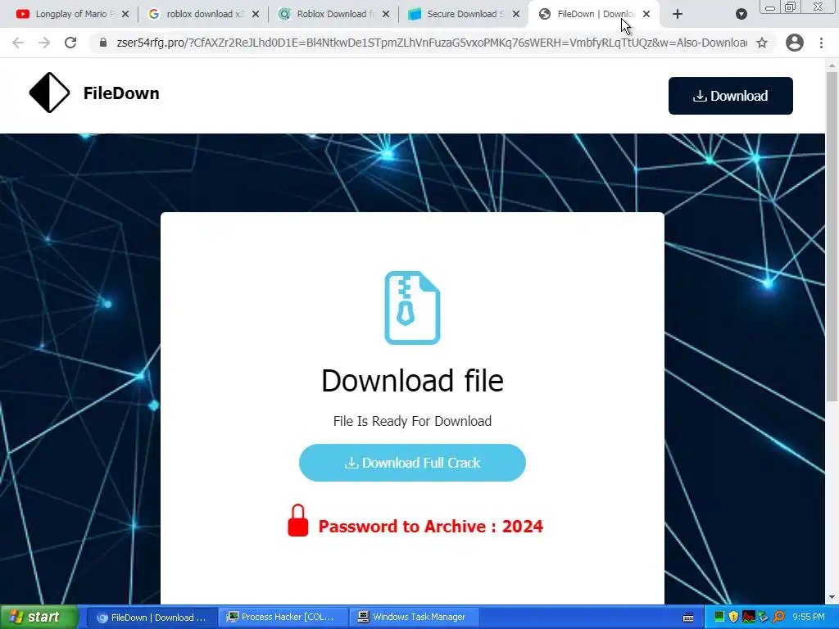Click the Download Full Crack button
Image resolution: width=839 pixels, height=629 pixels.
[x=412, y=463]
